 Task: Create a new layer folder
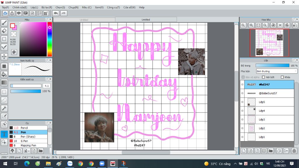pyautogui.click(x=271, y=151)
